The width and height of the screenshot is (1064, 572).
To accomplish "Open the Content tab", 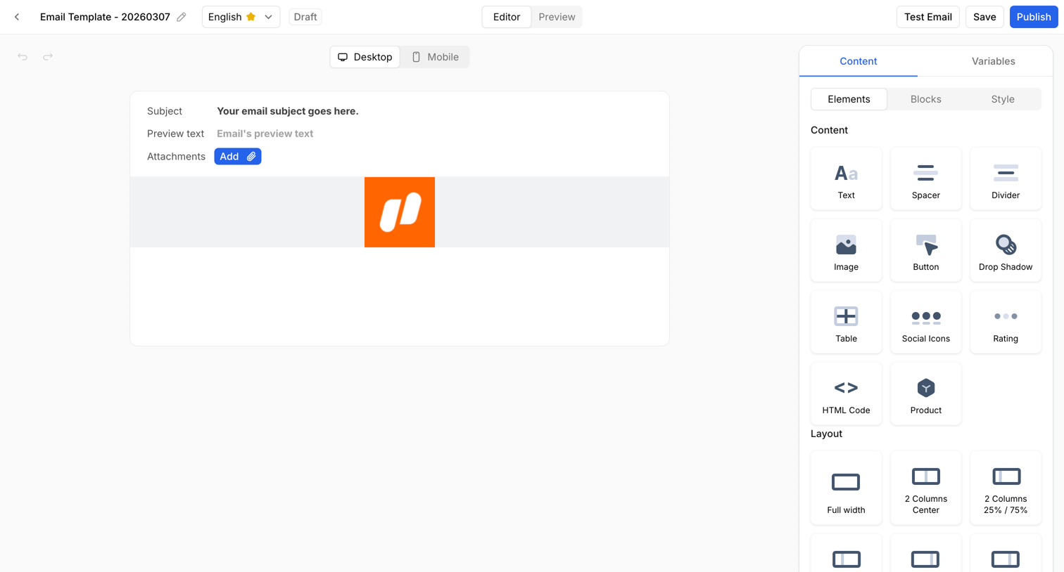I will tap(858, 61).
